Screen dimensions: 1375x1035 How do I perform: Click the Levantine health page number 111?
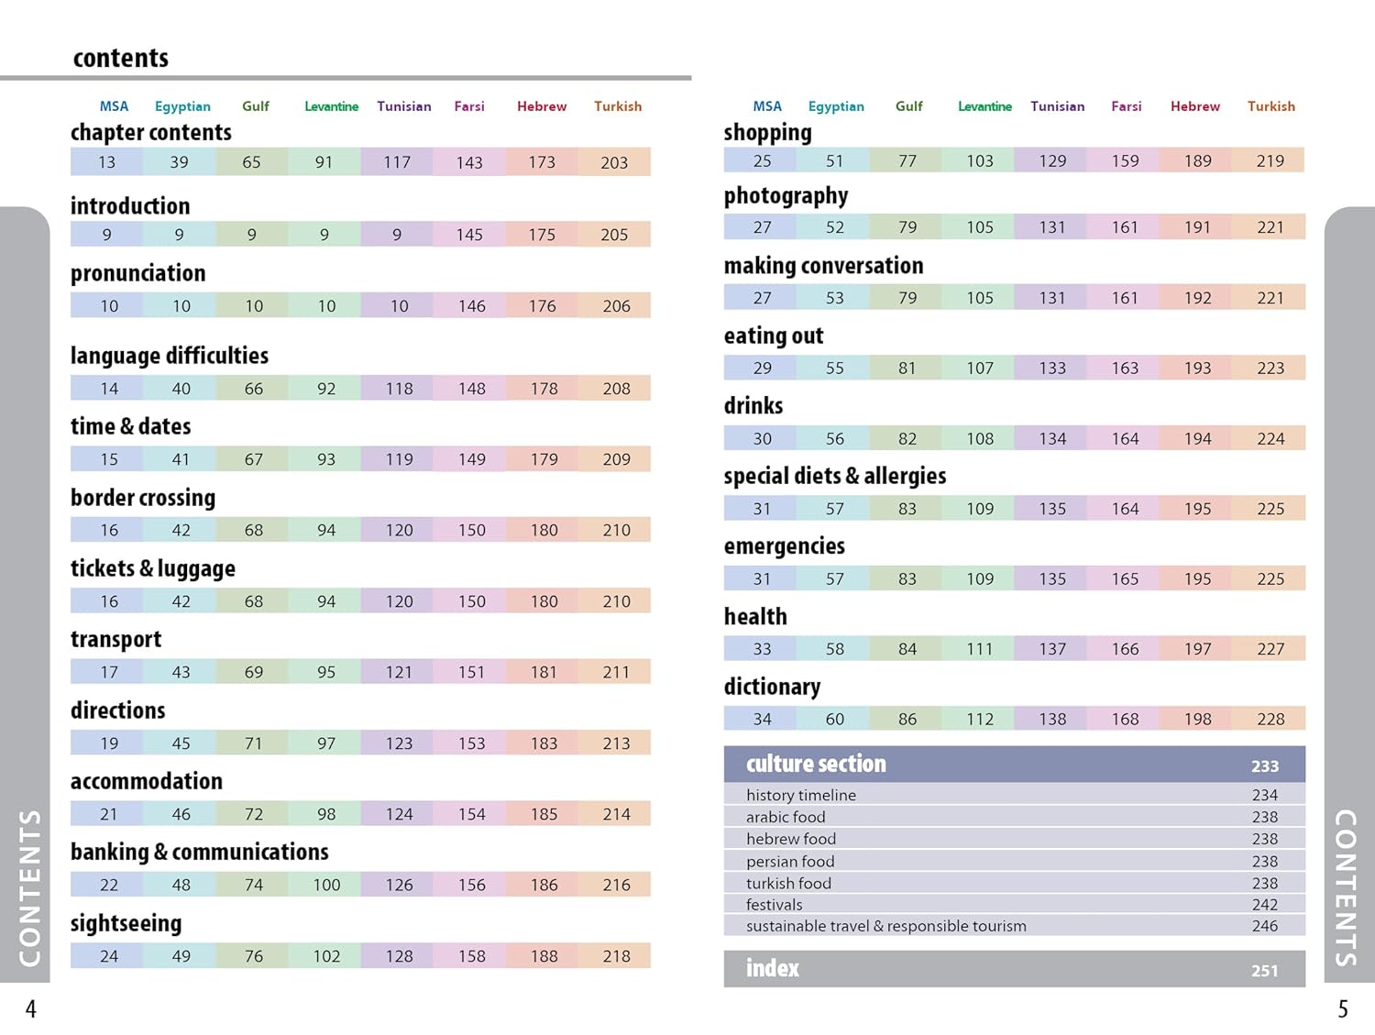click(x=979, y=649)
